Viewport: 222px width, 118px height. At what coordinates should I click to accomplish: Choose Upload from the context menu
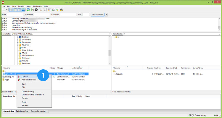point(34,76)
